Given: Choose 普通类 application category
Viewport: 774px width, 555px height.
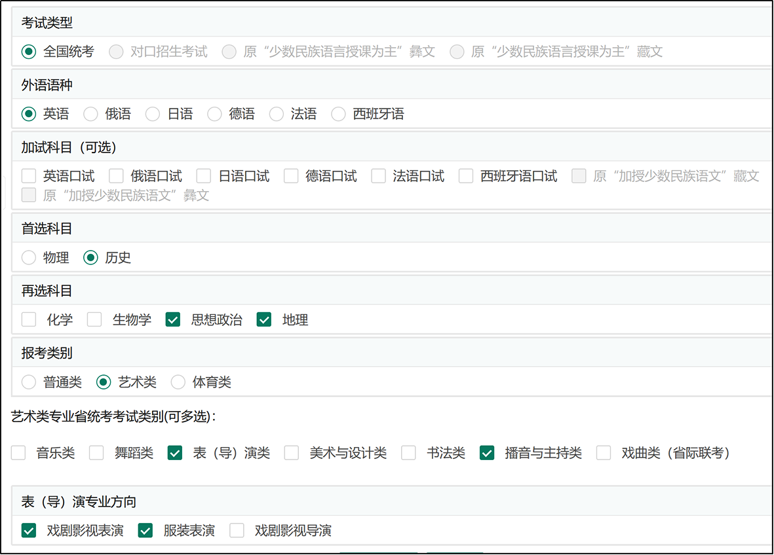Looking at the screenshot, I should coord(29,382).
